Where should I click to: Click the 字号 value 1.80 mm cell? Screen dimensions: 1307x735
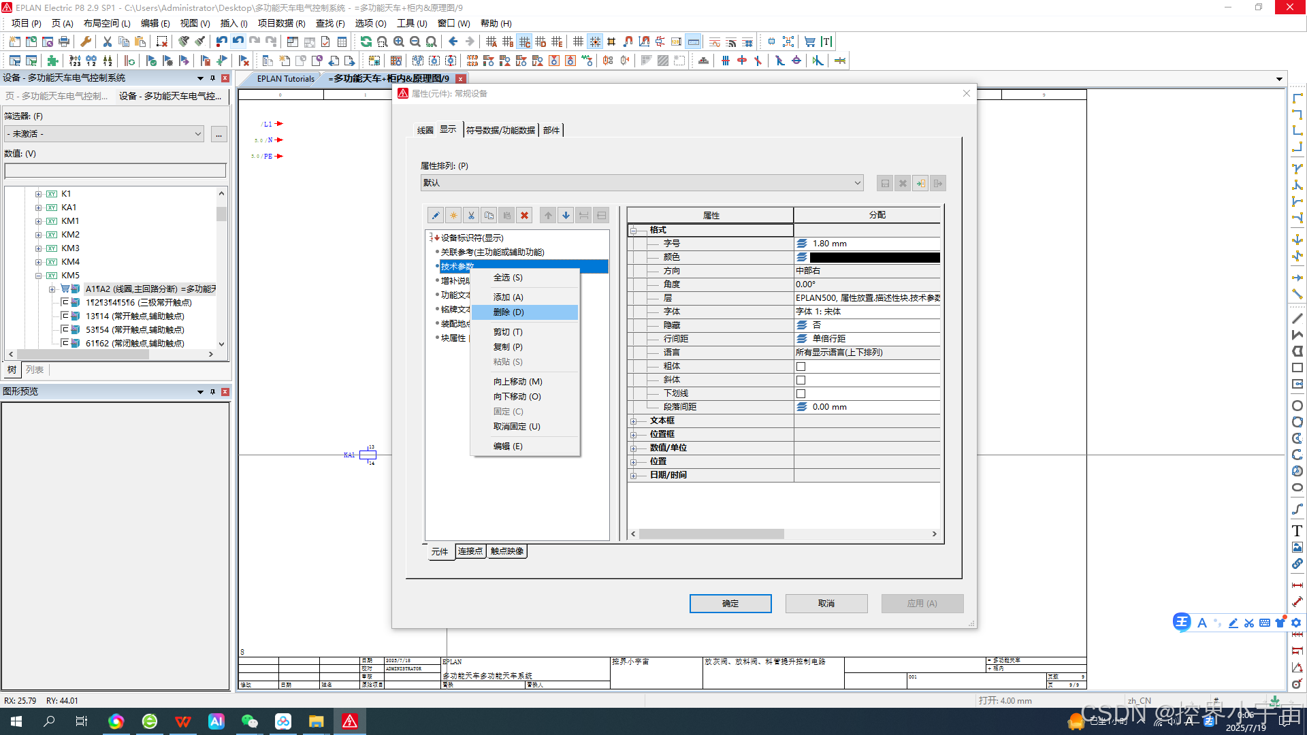(x=867, y=244)
